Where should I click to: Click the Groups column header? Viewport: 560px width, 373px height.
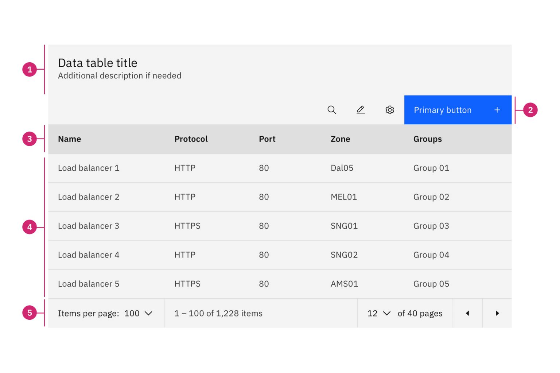(x=427, y=139)
